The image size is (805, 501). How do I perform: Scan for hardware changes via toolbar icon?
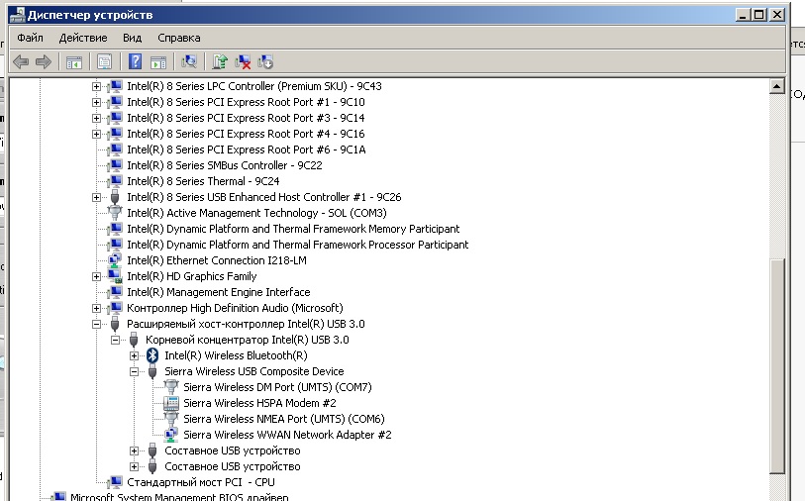click(x=189, y=62)
